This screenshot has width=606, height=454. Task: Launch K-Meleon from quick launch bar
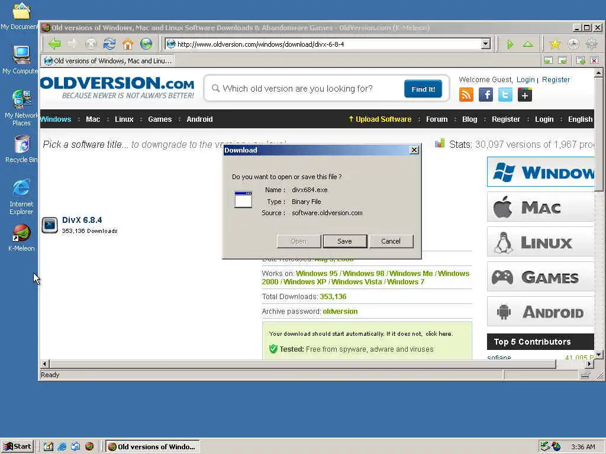tap(89, 447)
